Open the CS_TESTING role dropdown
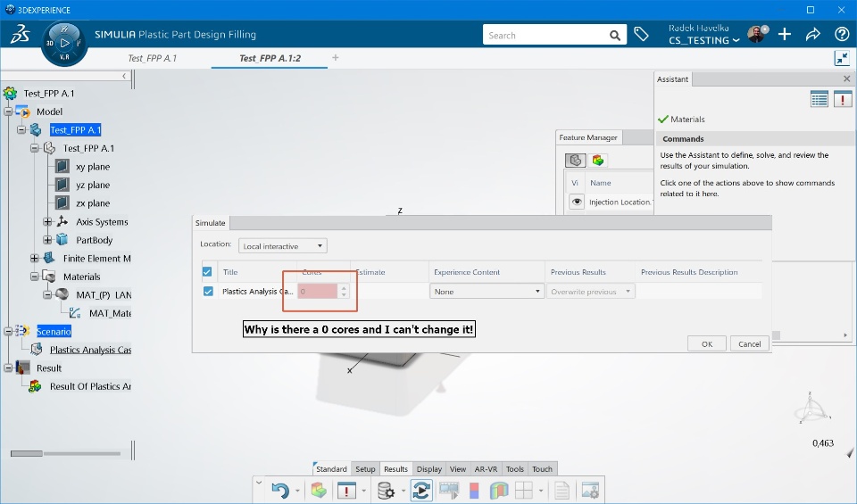Image resolution: width=857 pixels, height=504 pixels. point(704,40)
